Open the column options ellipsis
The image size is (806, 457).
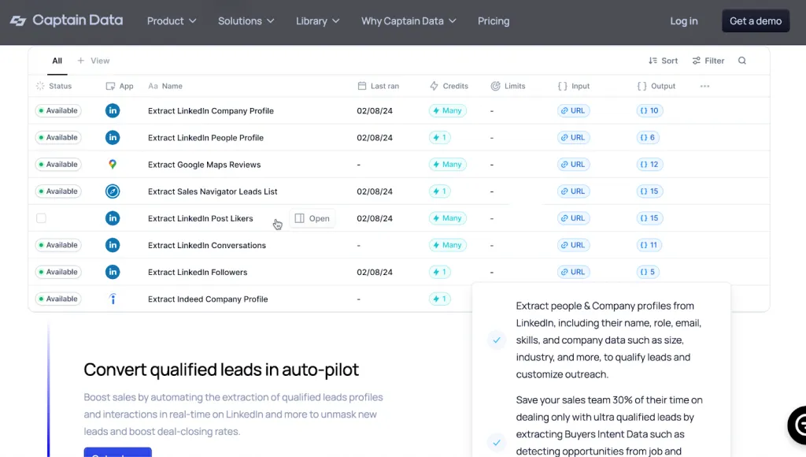(704, 86)
